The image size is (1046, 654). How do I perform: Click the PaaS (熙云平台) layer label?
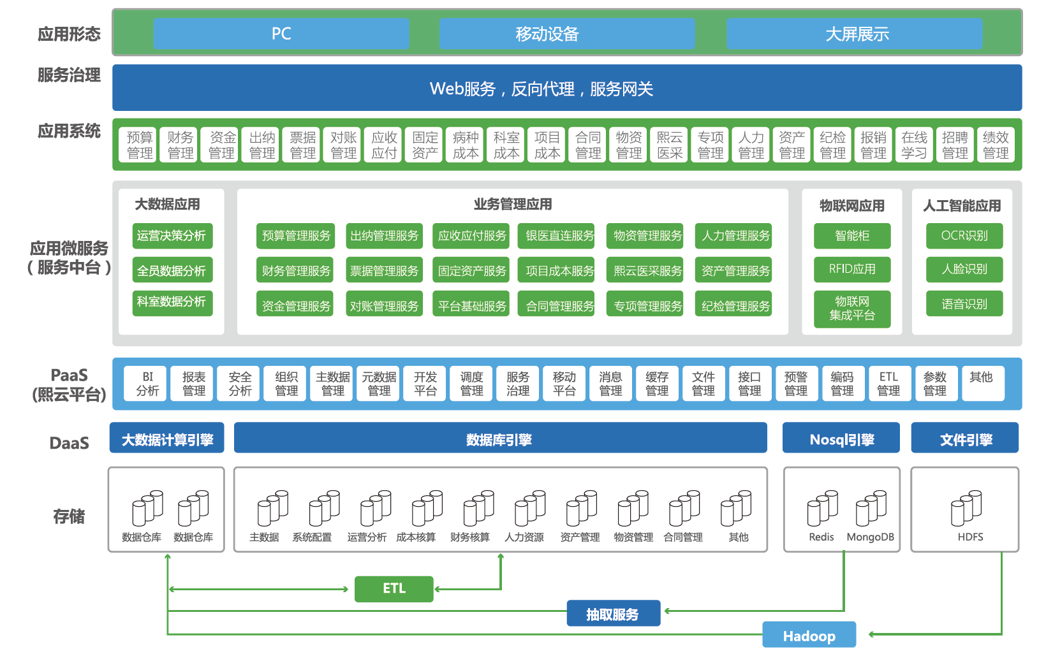click(69, 385)
